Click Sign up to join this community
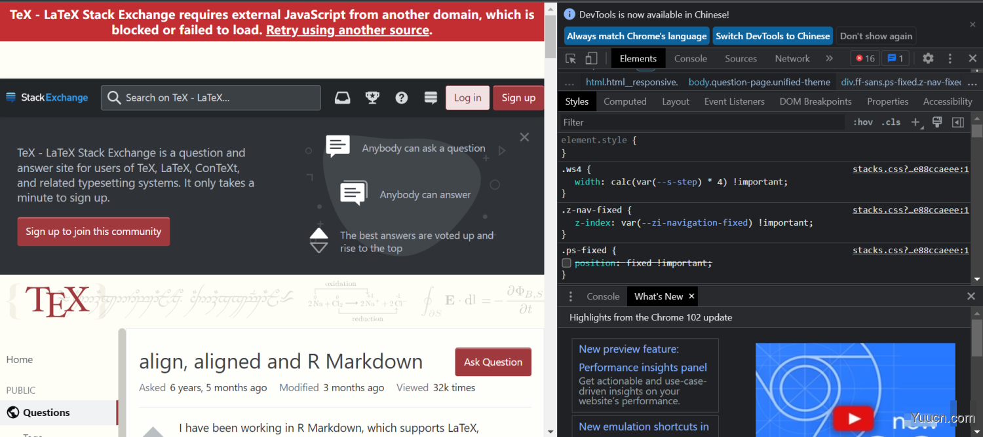The width and height of the screenshot is (983, 437). 93,232
